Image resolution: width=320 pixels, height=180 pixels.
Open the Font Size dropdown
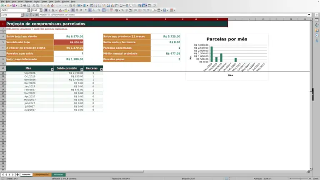pyautogui.click(x=40, y=10)
